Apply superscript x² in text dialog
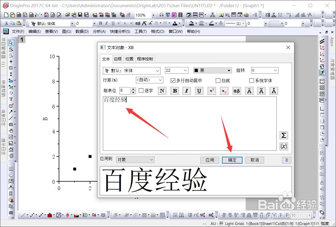This screenshot has height=227, width=336. pyautogui.click(x=212, y=91)
